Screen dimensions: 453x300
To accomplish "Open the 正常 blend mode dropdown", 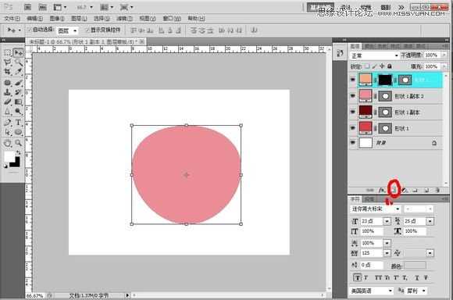I will coord(374,55).
